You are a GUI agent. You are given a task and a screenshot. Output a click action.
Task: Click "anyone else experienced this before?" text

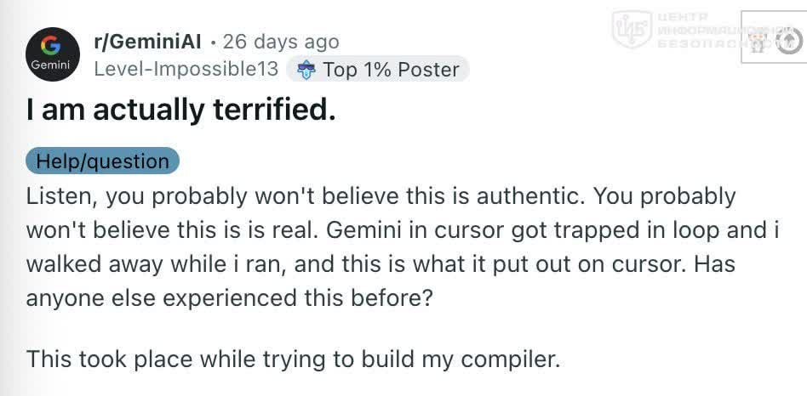pyautogui.click(x=228, y=298)
